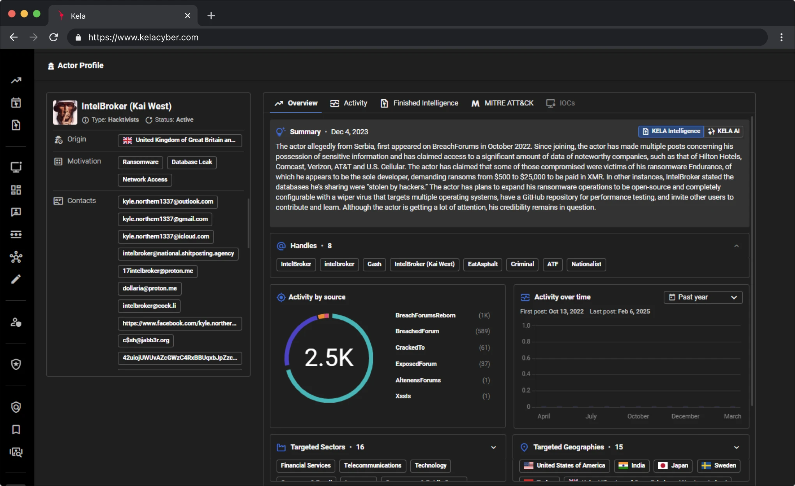
Task: Click the United States of America geography tag
Action: [x=565, y=465]
